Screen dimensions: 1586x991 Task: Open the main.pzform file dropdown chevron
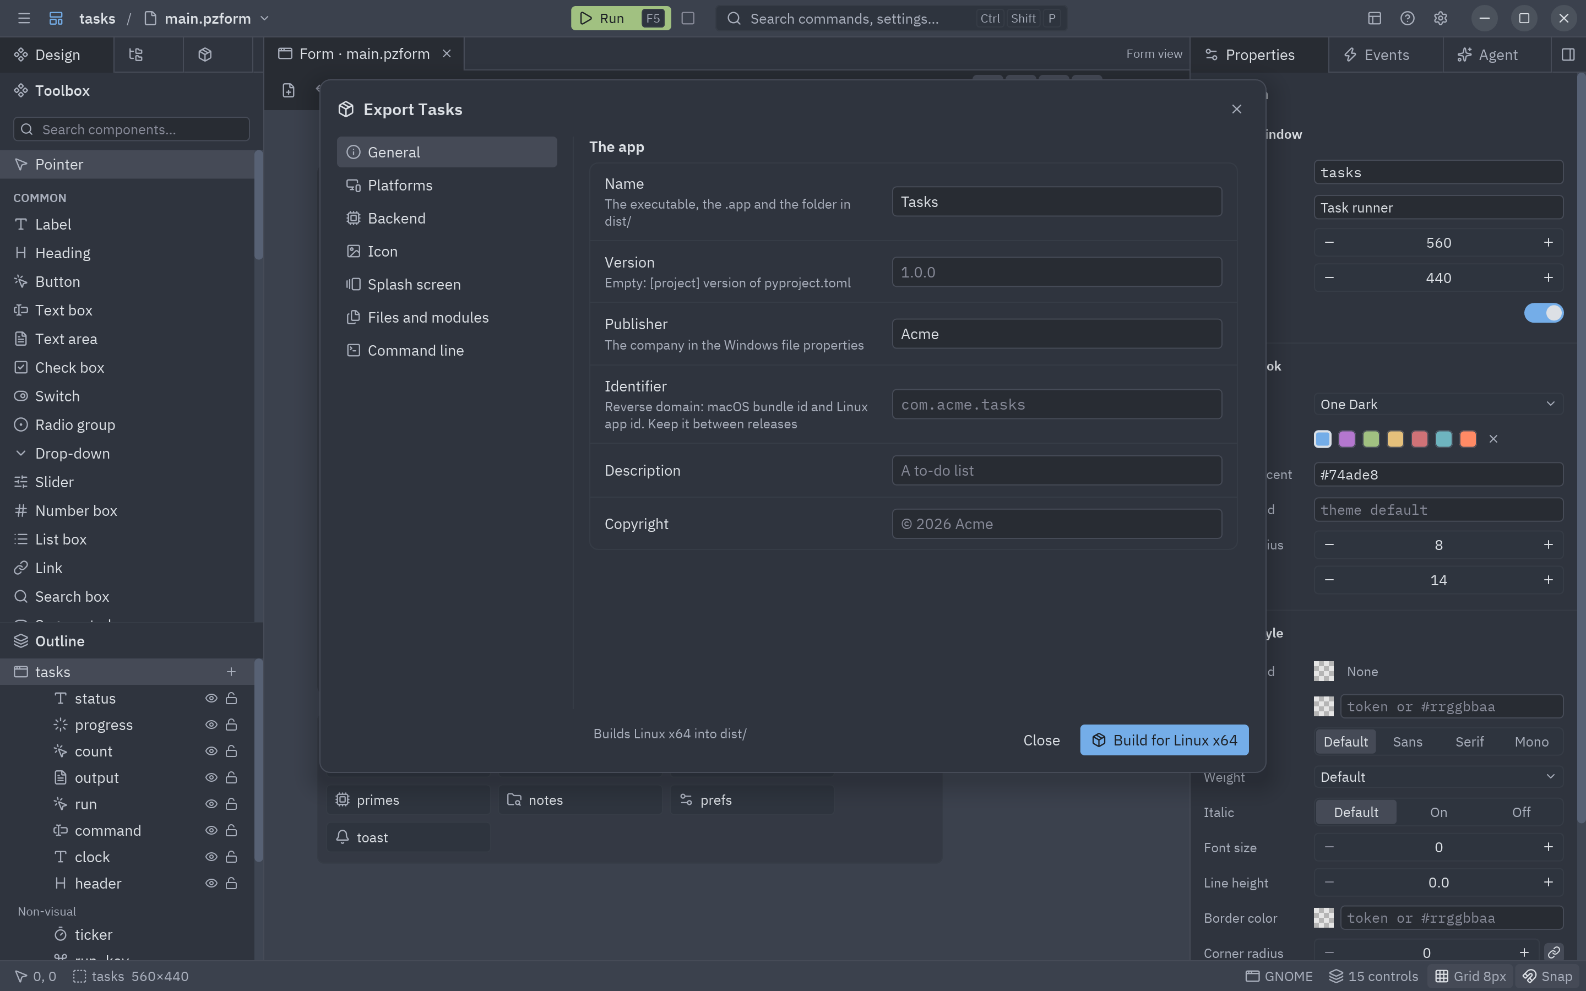pyautogui.click(x=265, y=18)
